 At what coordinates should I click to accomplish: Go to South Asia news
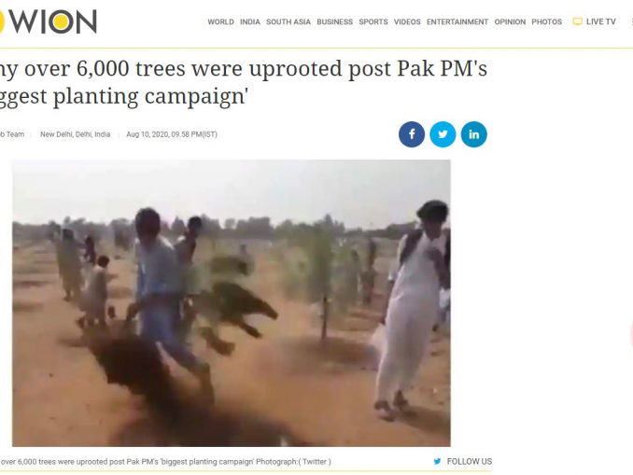(x=288, y=21)
